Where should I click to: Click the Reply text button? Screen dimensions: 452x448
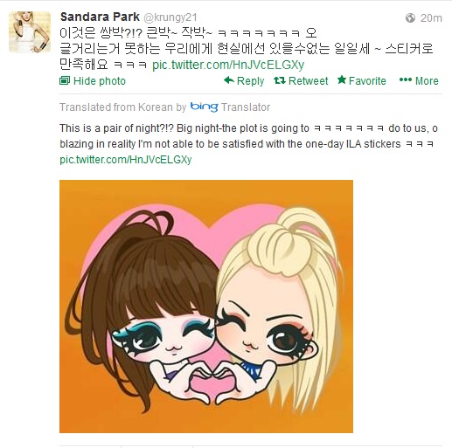tap(250, 81)
